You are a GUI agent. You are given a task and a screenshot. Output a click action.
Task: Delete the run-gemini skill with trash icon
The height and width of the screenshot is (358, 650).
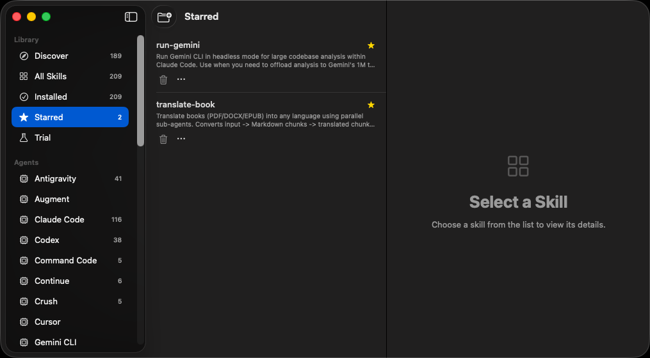(x=163, y=79)
